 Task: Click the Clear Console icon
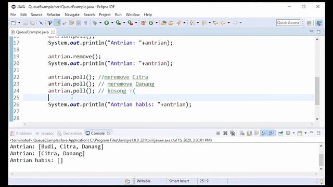click(242, 133)
